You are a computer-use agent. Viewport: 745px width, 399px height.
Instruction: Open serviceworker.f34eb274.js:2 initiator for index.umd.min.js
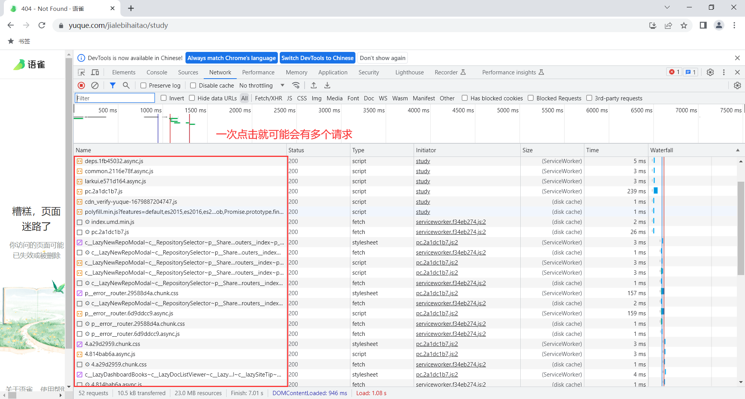click(451, 222)
